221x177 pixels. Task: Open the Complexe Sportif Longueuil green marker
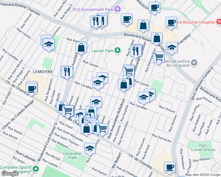coord(36,168)
